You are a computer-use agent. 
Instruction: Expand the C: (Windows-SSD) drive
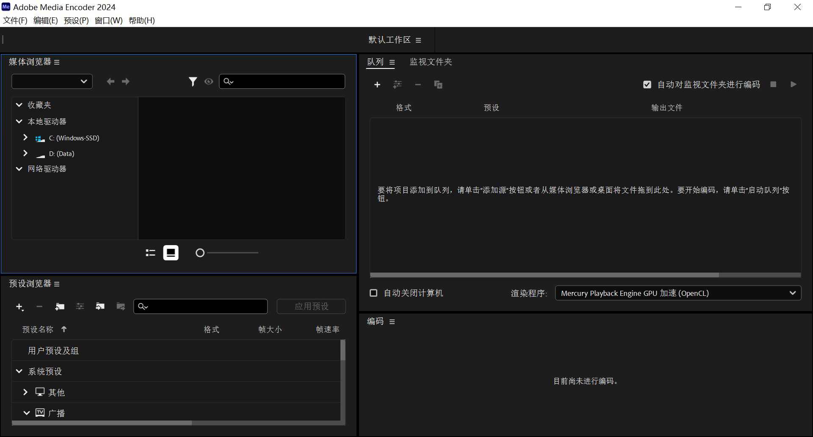pos(25,137)
